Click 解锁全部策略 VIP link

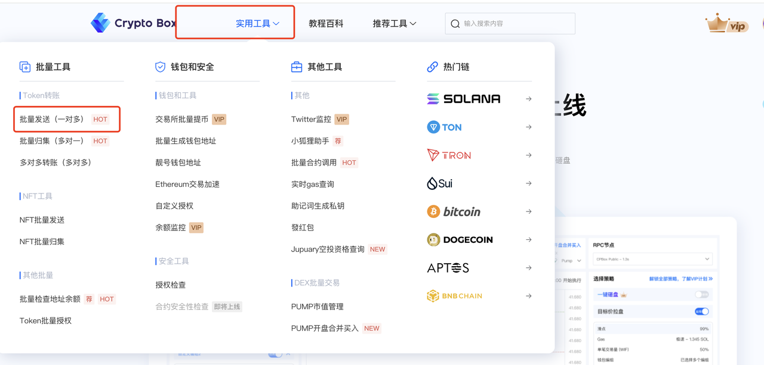pyautogui.click(x=680, y=279)
